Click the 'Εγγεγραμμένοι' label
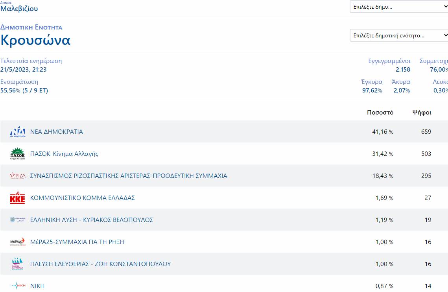448x292 pixels. [x=389, y=61]
